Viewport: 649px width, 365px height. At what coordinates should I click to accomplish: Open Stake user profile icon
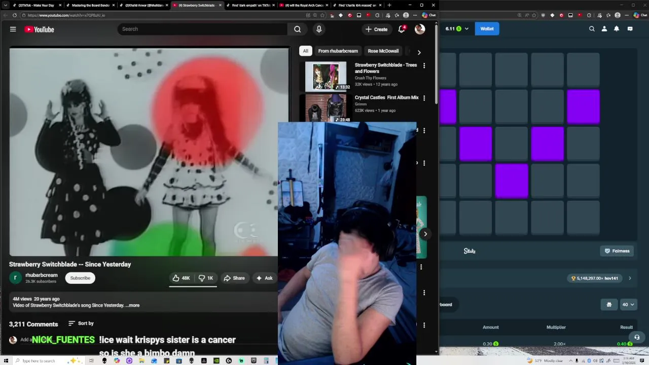tap(604, 29)
